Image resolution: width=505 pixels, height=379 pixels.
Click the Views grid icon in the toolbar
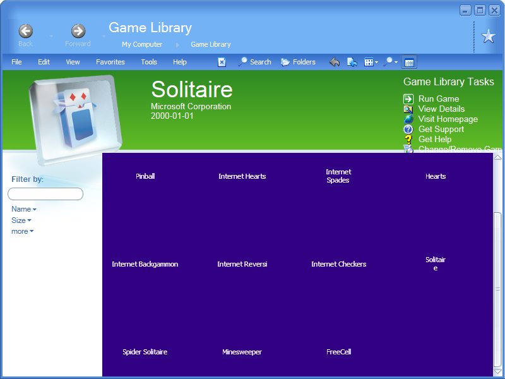(x=369, y=62)
